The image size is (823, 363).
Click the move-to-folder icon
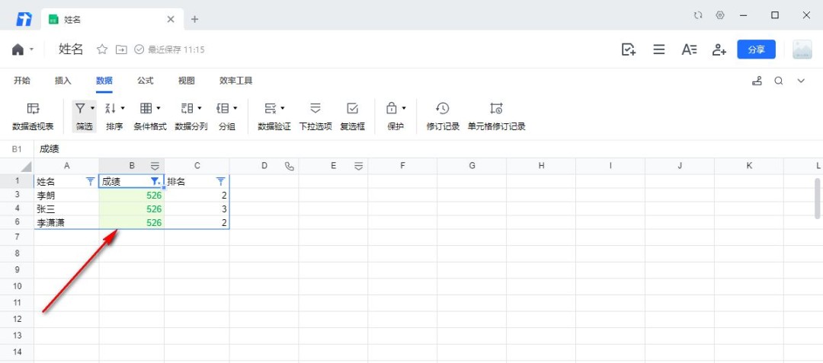[x=121, y=49]
